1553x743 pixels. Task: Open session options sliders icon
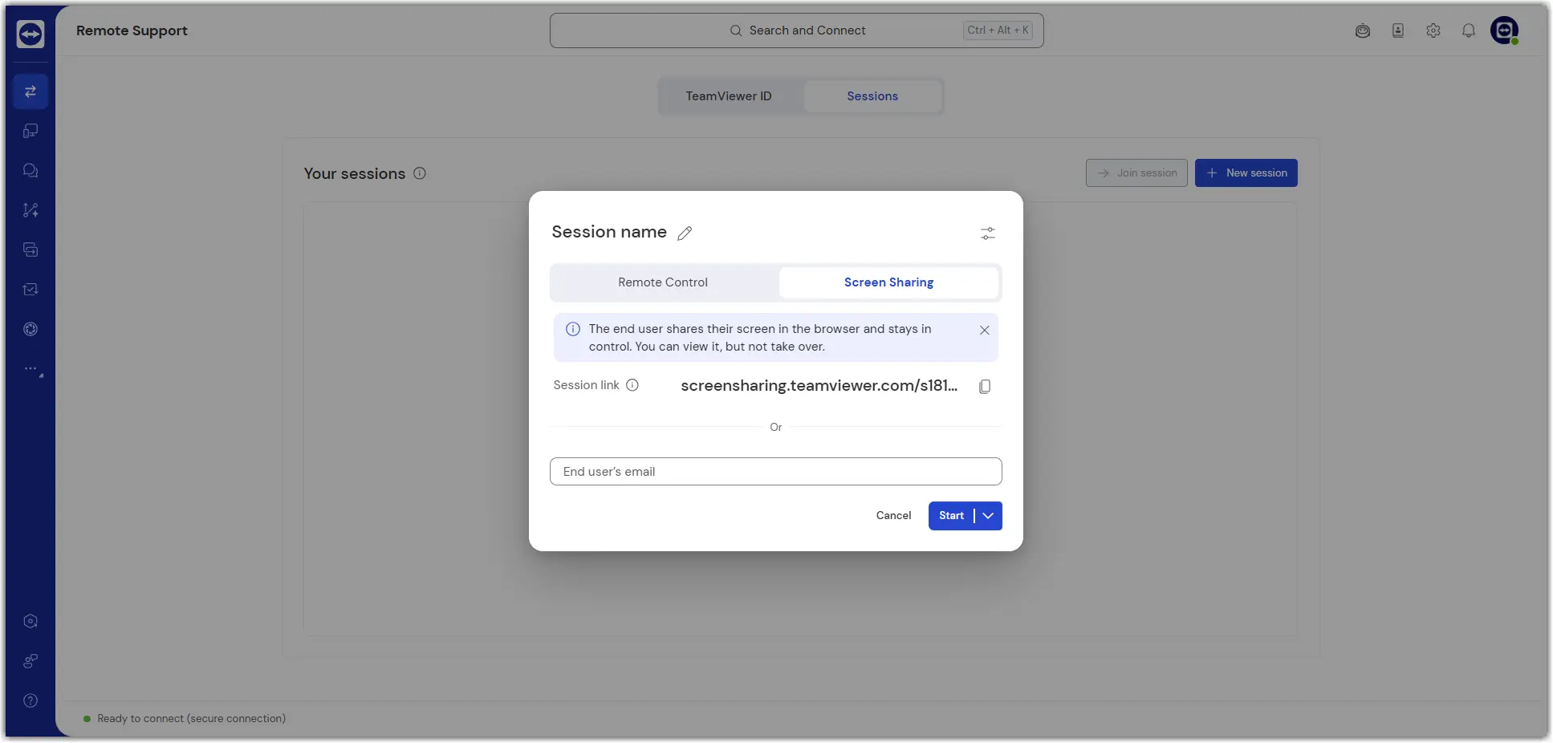(x=988, y=233)
